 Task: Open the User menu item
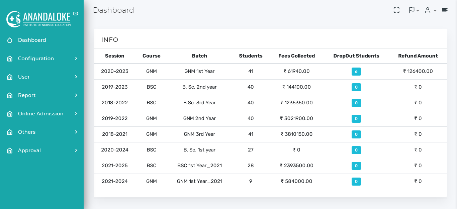coord(24,77)
